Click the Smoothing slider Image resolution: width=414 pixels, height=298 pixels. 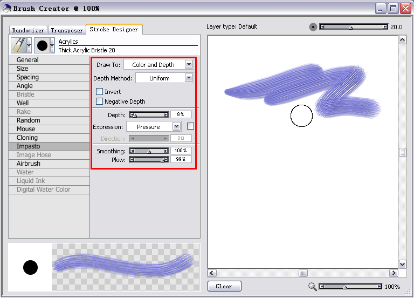tap(149, 151)
